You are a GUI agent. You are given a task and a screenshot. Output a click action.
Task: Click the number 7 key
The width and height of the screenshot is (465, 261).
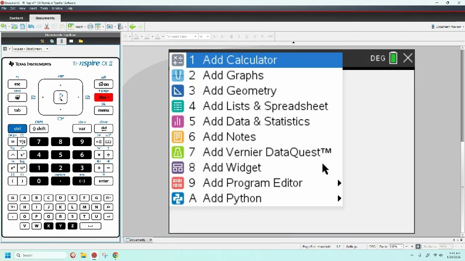(39, 142)
